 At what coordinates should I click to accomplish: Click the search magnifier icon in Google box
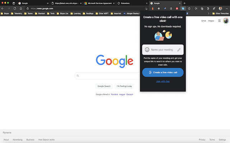click(78, 75)
